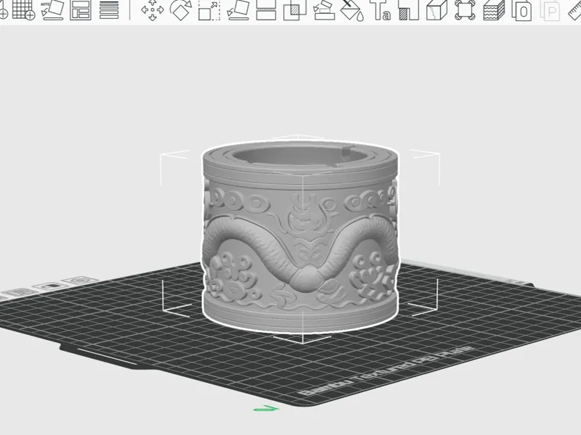Open the Supports Painting tool
This screenshot has width=581, height=435.
click(323, 9)
